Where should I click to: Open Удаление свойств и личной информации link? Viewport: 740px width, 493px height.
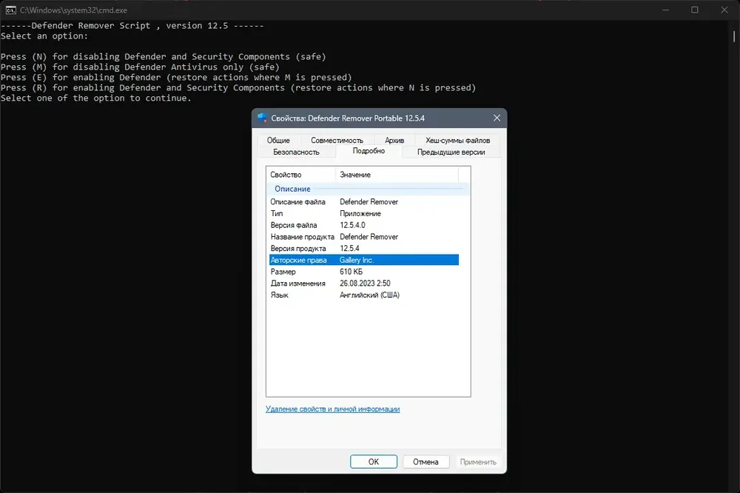pyautogui.click(x=333, y=409)
